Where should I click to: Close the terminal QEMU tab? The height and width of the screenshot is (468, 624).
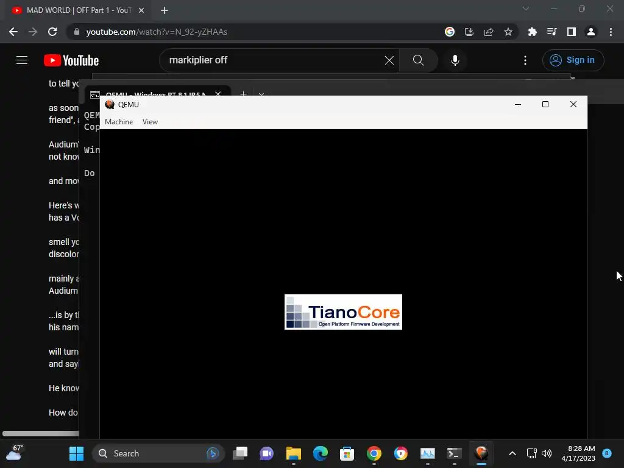pyautogui.click(x=218, y=94)
